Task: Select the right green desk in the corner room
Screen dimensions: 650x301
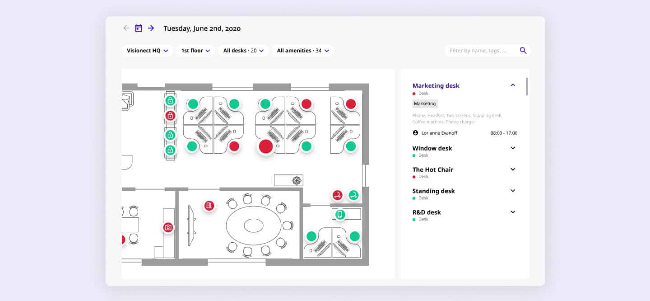Action: [355, 236]
